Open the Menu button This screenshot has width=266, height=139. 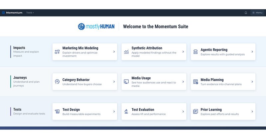point(257,13)
